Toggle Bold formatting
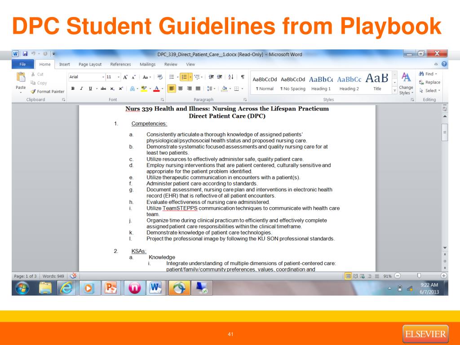 tap(73, 88)
